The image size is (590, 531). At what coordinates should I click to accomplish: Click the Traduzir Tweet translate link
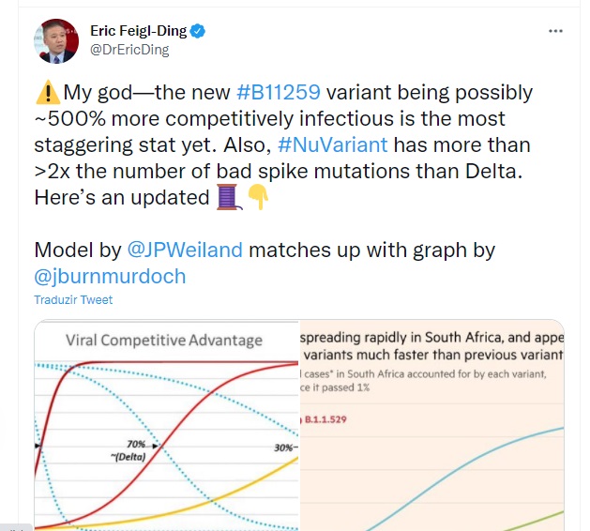tap(73, 300)
